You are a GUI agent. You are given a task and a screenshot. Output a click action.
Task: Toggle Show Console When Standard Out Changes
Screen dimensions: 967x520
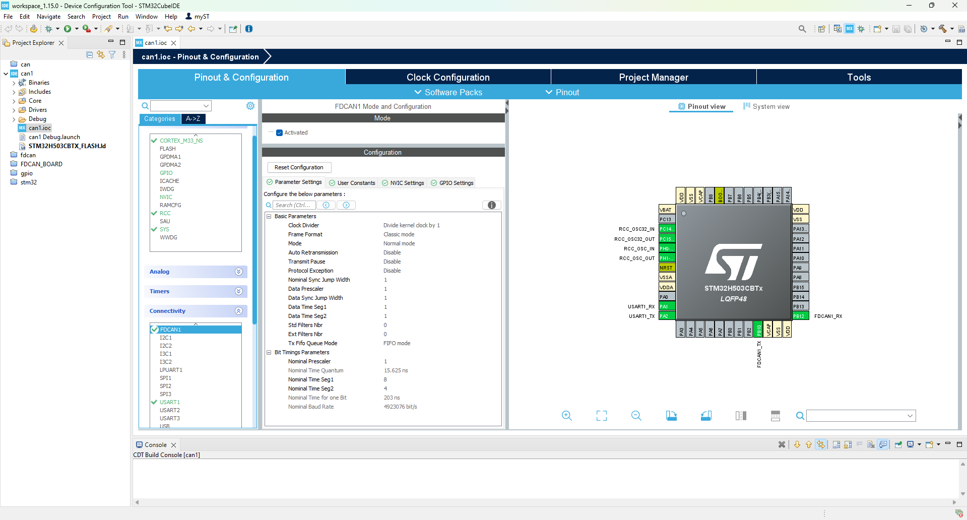(x=883, y=444)
